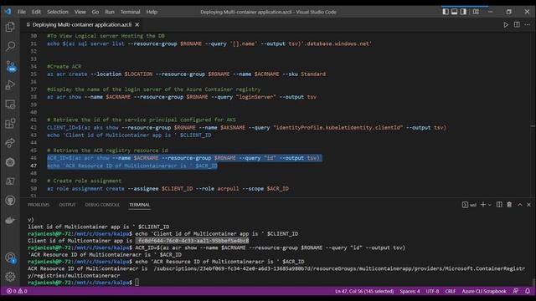Place cursor on line 50 az role assignment create
The height and width of the screenshot is (301, 536).
point(167,188)
